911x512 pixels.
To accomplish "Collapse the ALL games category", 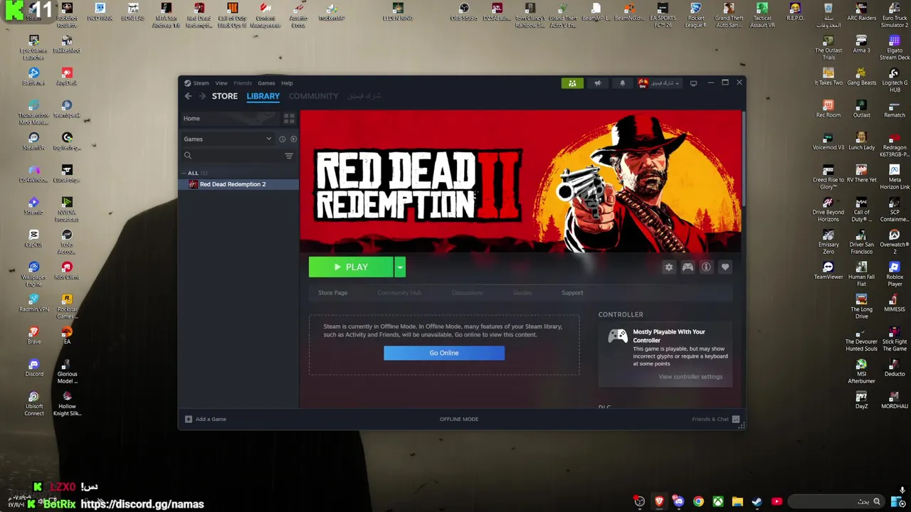I will pos(184,173).
